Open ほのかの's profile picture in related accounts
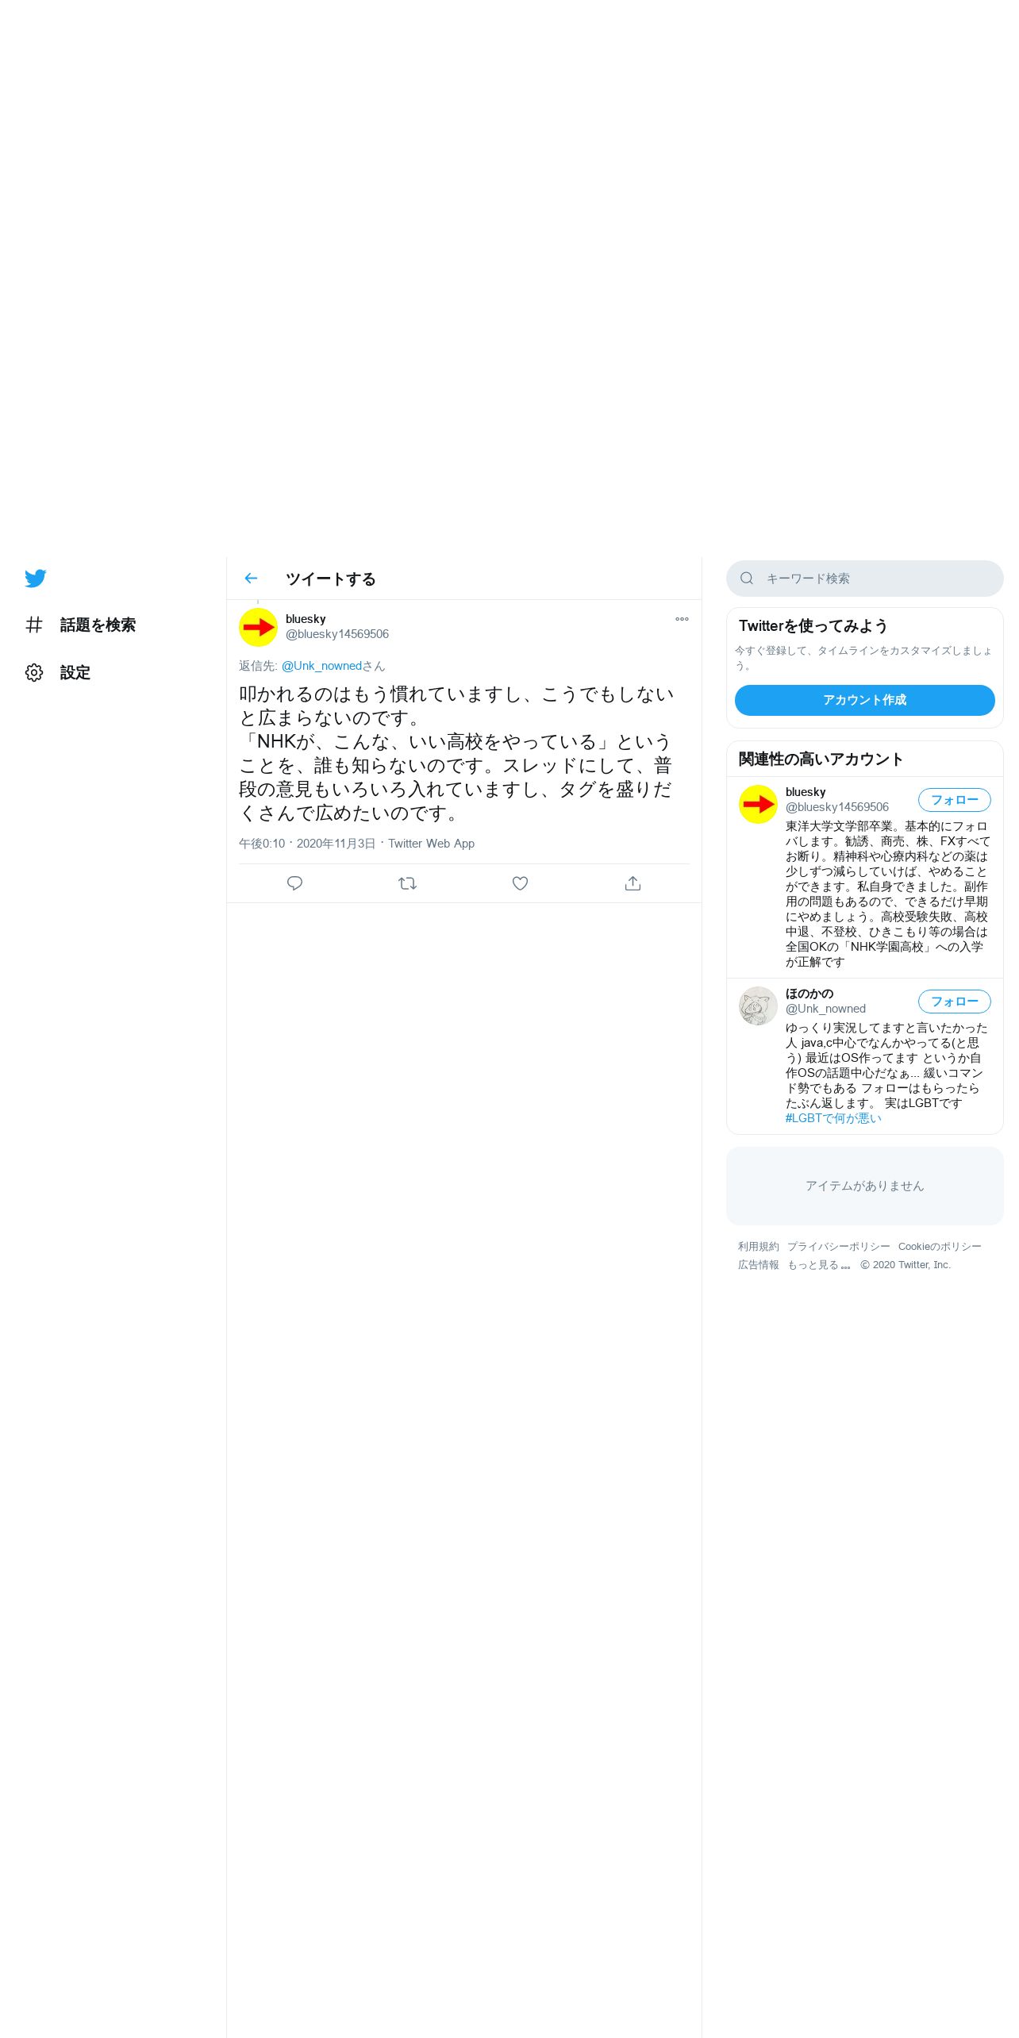 click(x=758, y=1006)
